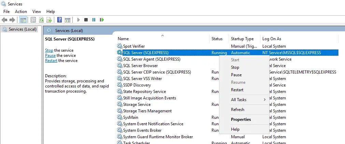Toggle the Show/Hide Console Tree icon
The image size is (345, 144).
23,20
